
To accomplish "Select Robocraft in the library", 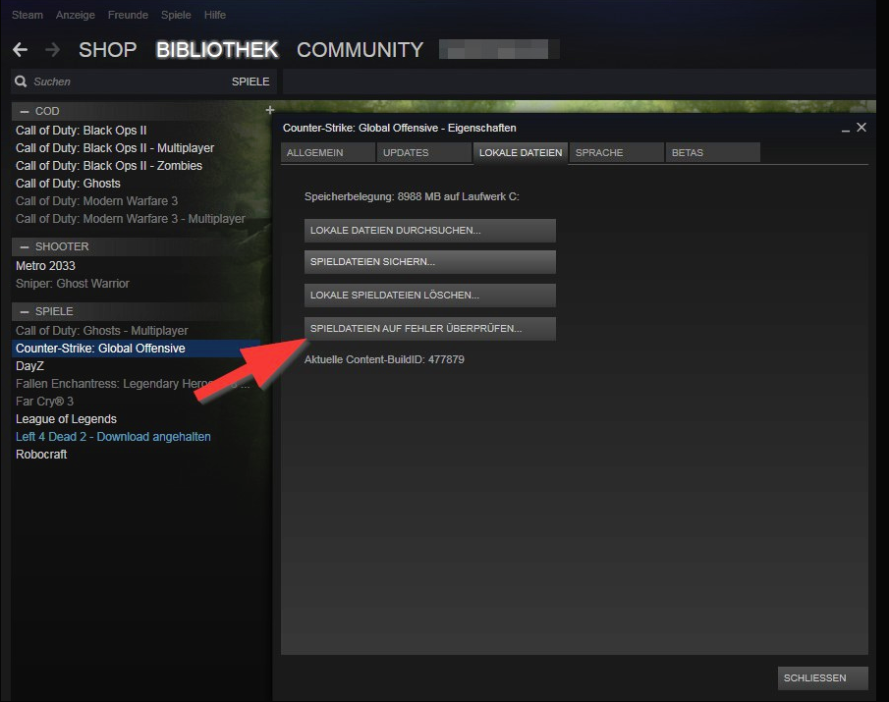I will pos(41,455).
